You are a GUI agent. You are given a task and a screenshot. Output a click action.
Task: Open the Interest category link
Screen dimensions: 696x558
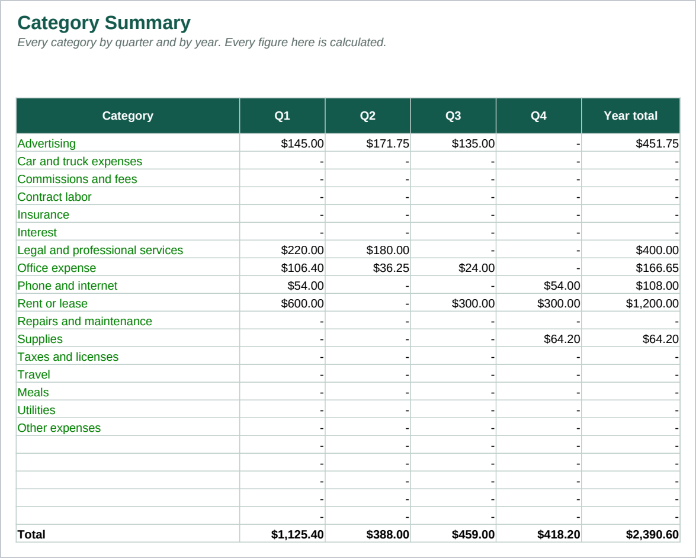pos(37,233)
